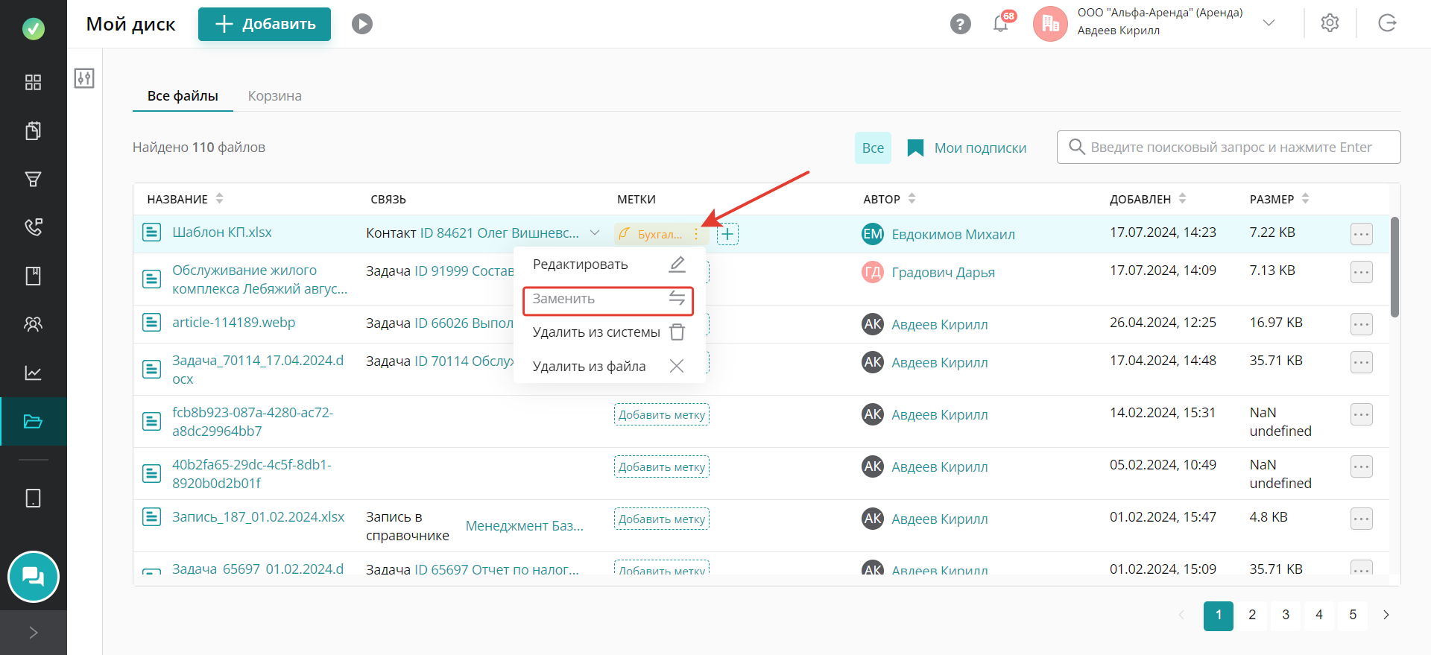The width and height of the screenshot is (1431, 655).
Task: Open author Градович Дарья link
Action: (944, 273)
